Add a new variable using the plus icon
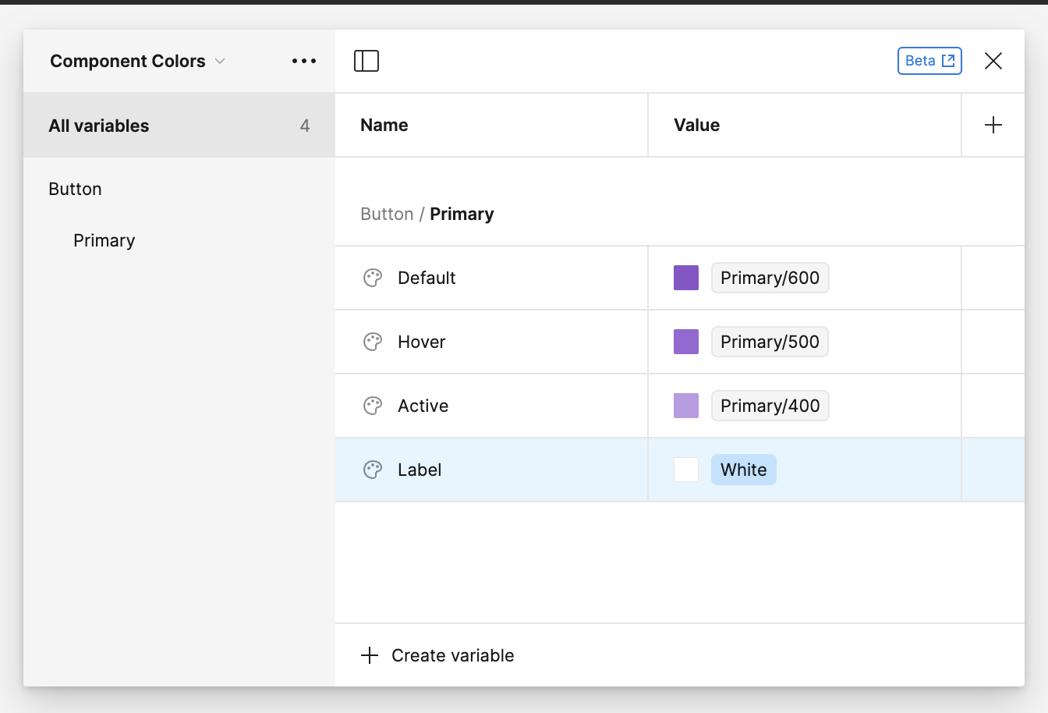 pyautogui.click(x=993, y=124)
